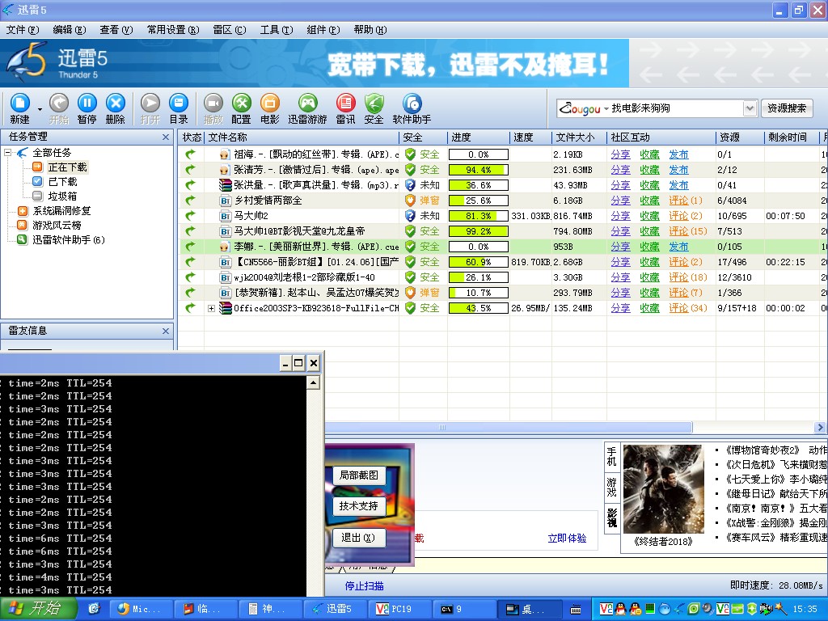This screenshot has height=621, width=828.
Task: Click the 删除 (Delete) toolbar icon
Action: pos(116,103)
